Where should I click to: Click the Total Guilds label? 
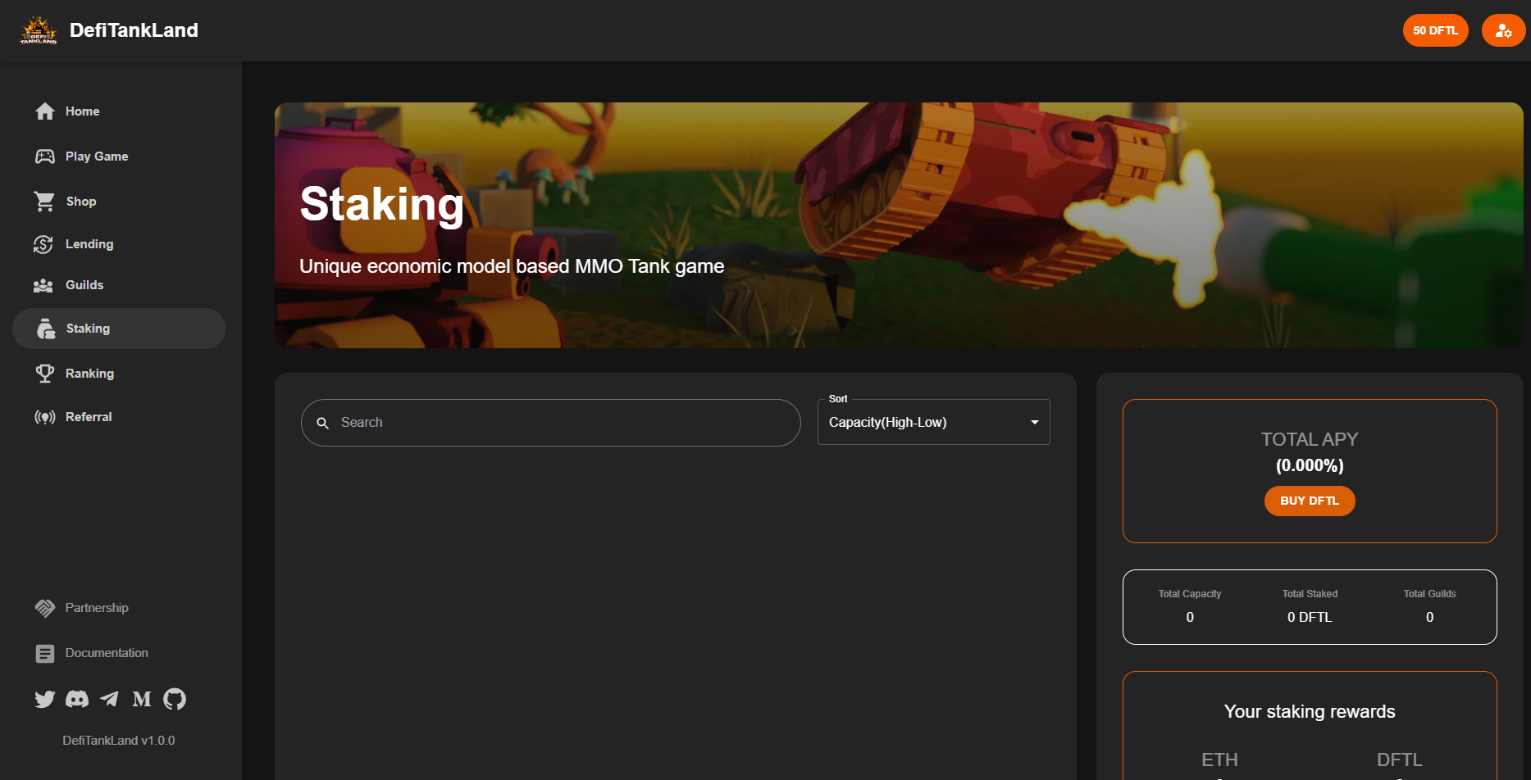1429,594
